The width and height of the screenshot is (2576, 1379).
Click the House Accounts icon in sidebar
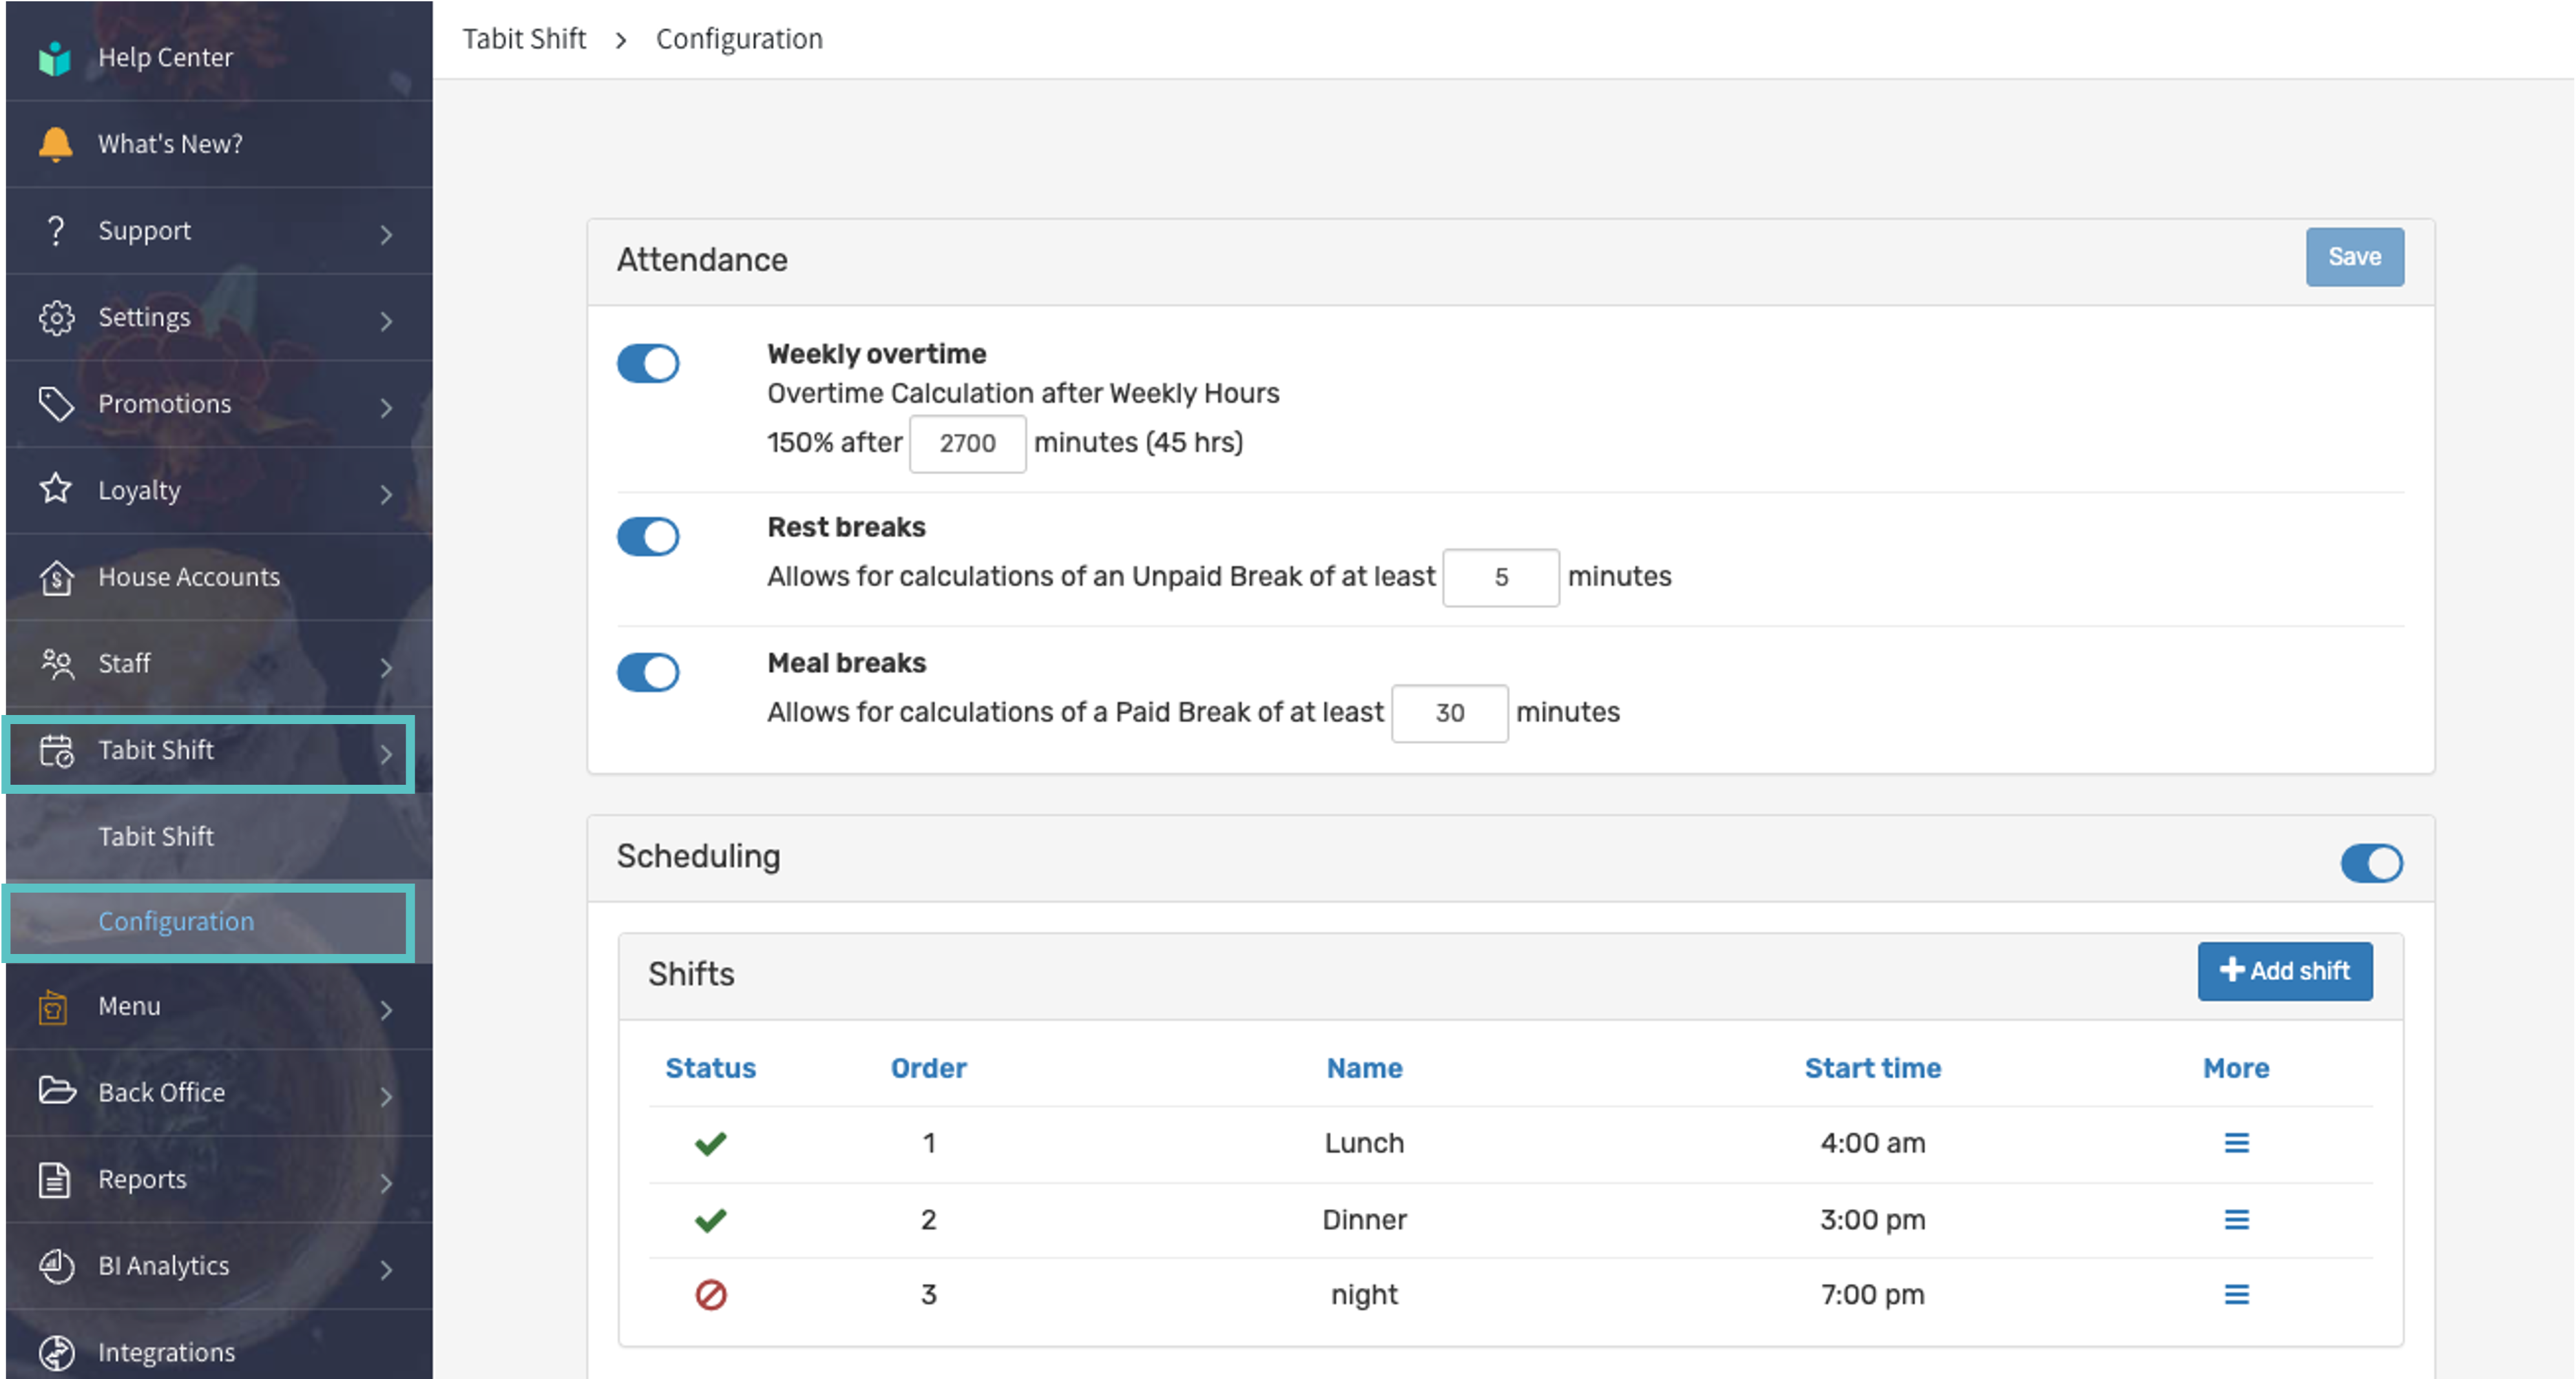pyautogui.click(x=56, y=577)
